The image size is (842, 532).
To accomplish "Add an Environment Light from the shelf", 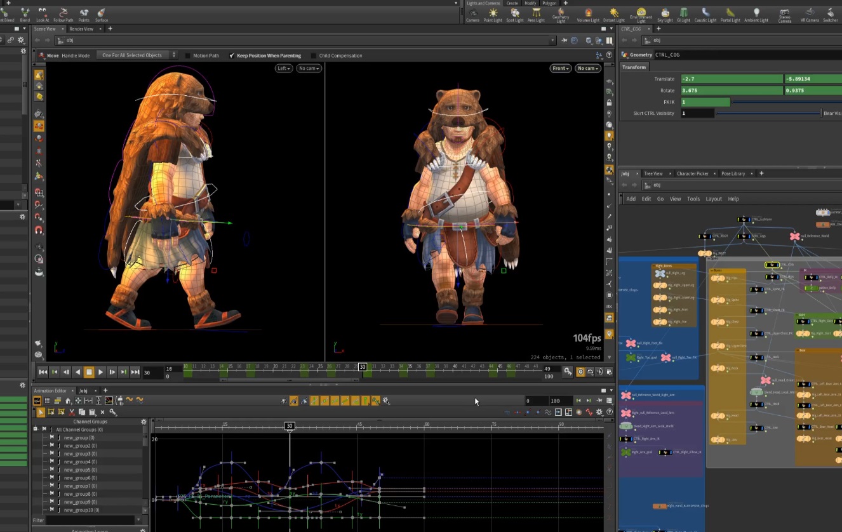I will click(x=641, y=14).
